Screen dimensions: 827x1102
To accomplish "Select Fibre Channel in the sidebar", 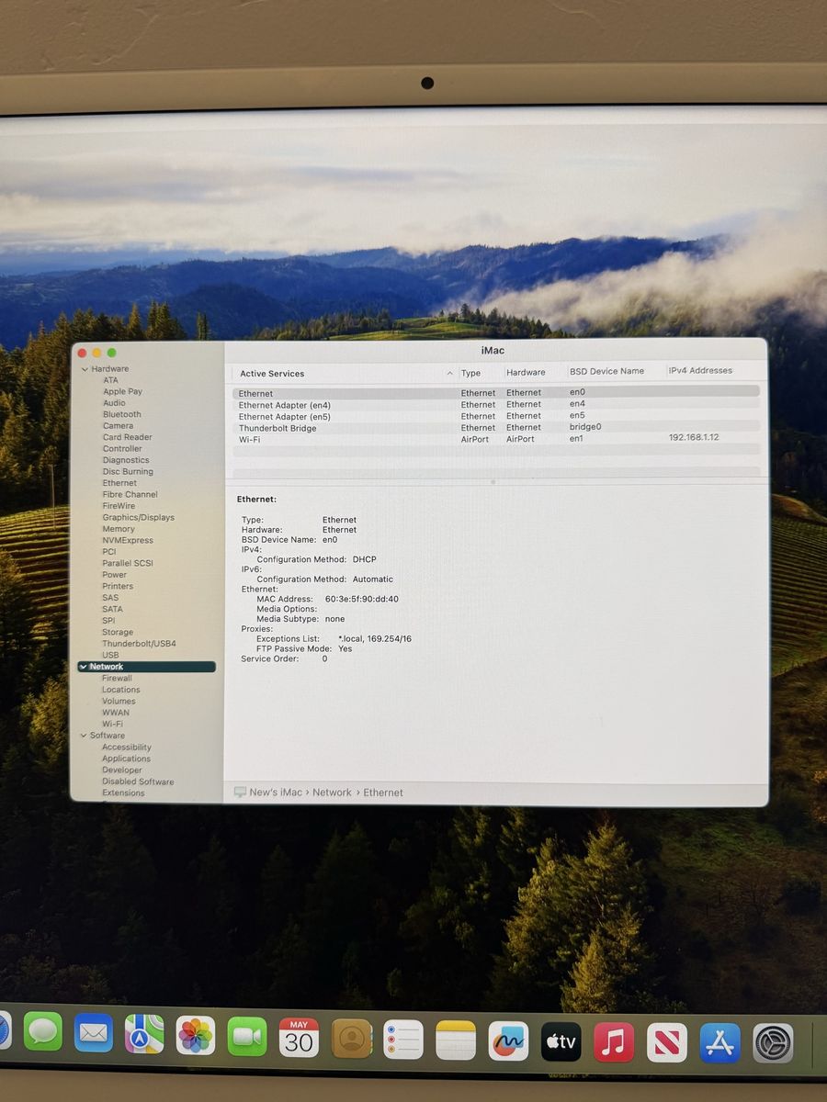I will [x=130, y=494].
